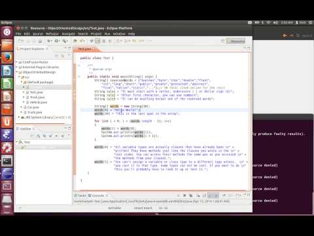The image size is (314, 236).
Task: Click the Open Perspective icon
Action: [x=222, y=41]
